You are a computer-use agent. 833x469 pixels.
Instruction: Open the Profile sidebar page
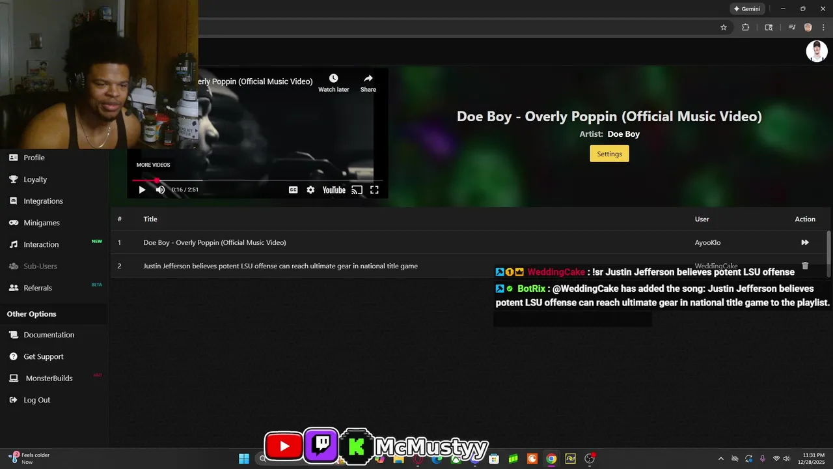click(x=34, y=158)
